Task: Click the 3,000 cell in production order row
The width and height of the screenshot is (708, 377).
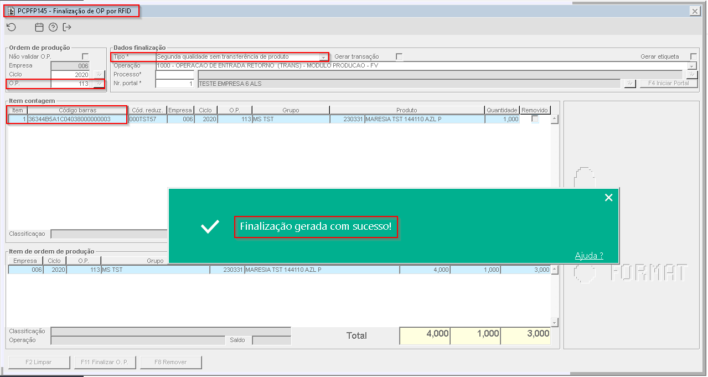Action: click(x=526, y=270)
